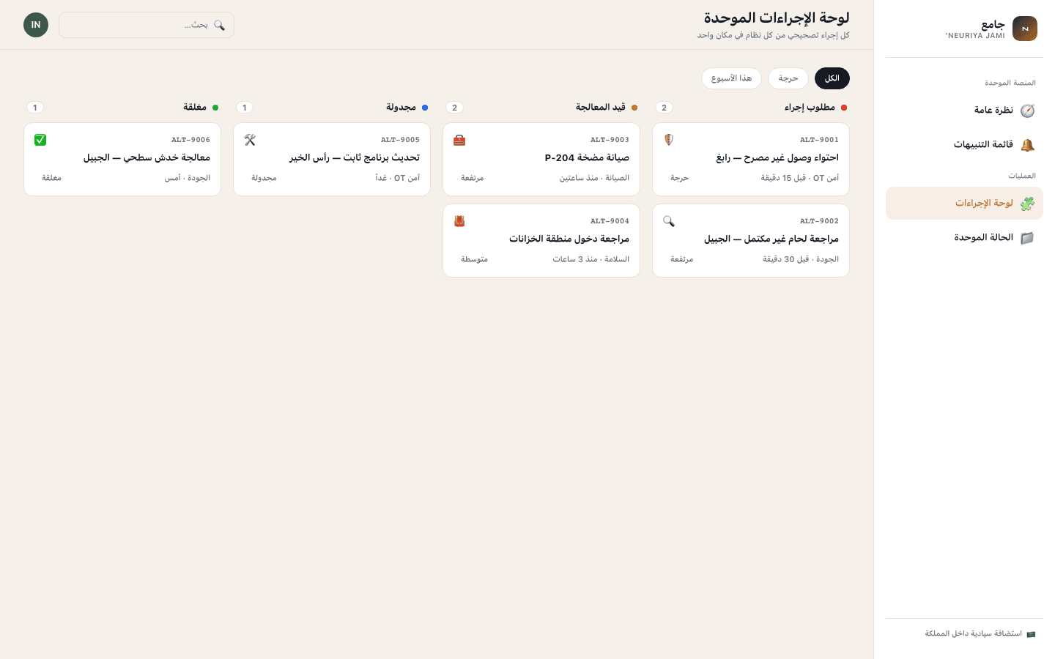Click into the بحث search field
1055x659 pixels.
point(147,25)
